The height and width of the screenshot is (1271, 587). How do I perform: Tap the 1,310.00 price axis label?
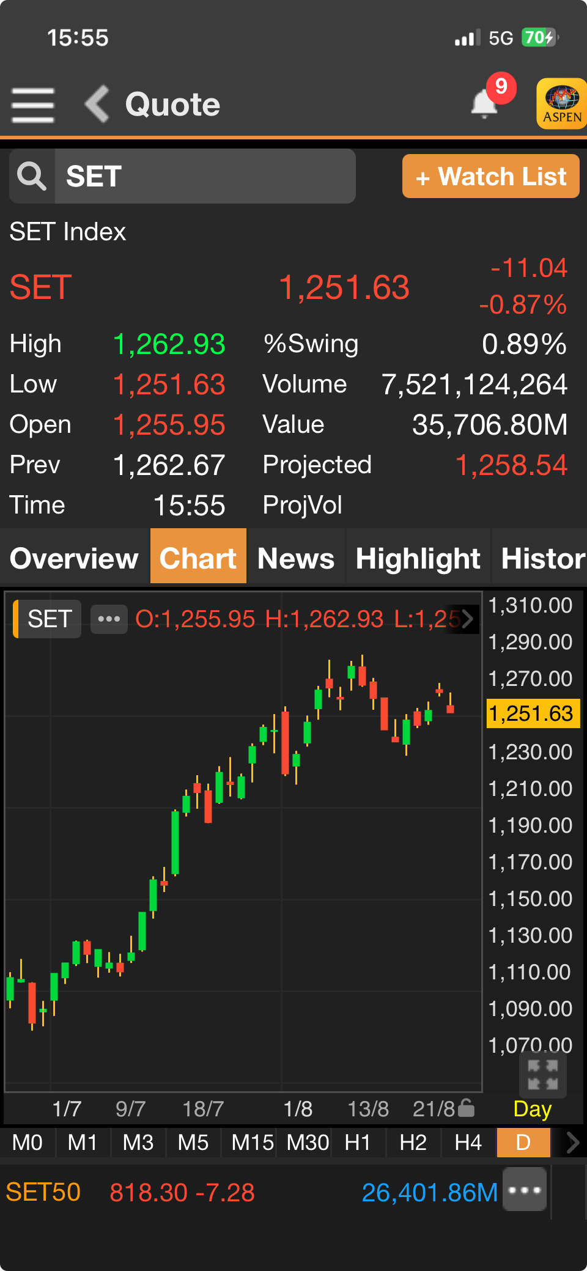(x=530, y=605)
